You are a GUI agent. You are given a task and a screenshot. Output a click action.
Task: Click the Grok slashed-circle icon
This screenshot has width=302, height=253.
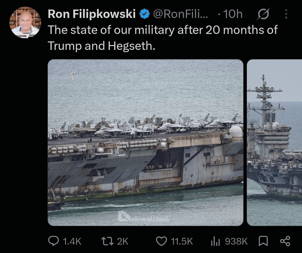coord(263,14)
